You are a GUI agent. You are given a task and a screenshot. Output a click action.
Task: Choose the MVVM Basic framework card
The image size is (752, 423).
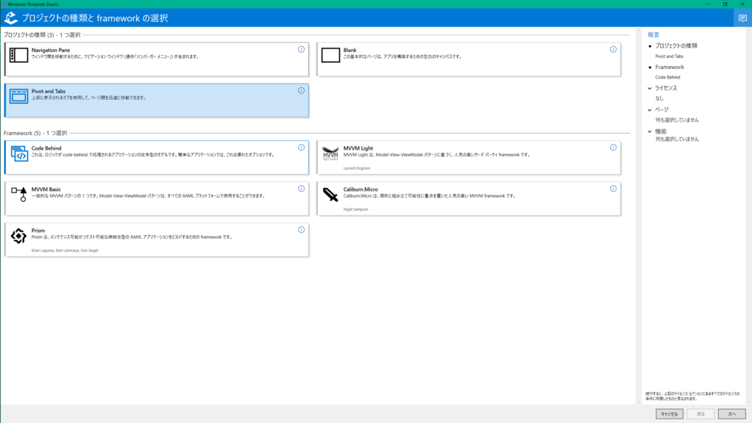point(156,198)
